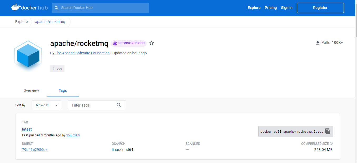Viewport: 357px width, 163px height.
Task: Click into the Filter Tags input
Action: click(92, 105)
